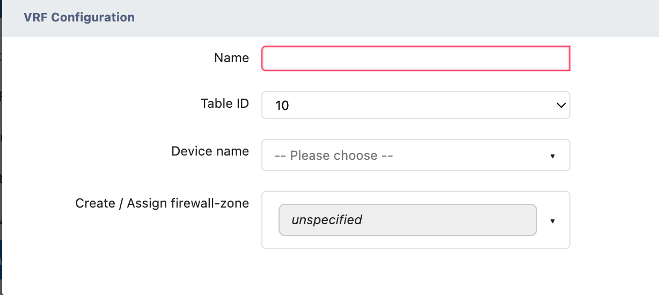Click the 'Table ID' label
Screen dimensions: 659x295
(225, 104)
